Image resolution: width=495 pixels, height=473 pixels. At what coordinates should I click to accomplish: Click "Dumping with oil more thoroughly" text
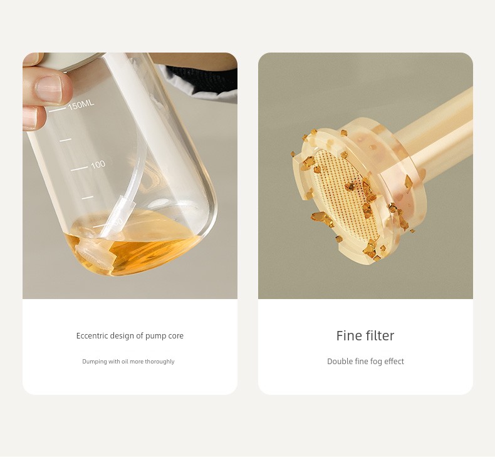[128, 362]
